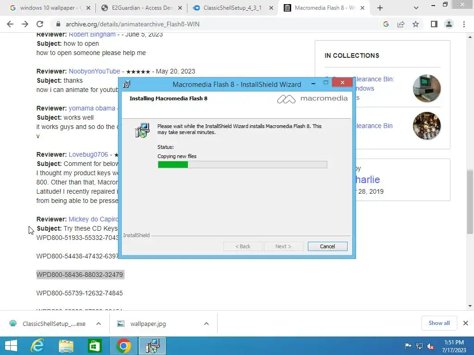474x355 pixels.
Task: Click the muted volume tray icon
Action: [430, 346]
